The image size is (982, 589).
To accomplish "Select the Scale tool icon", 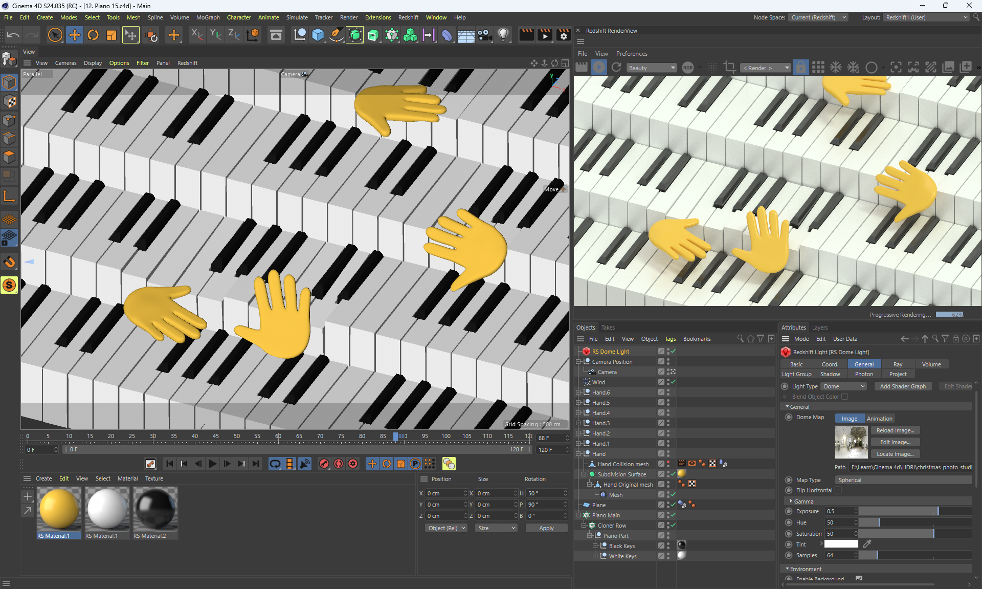I will point(111,35).
